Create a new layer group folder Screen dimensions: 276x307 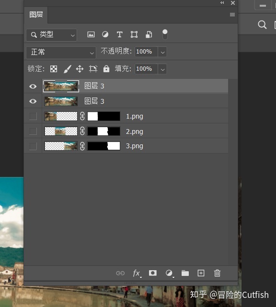pos(185,273)
